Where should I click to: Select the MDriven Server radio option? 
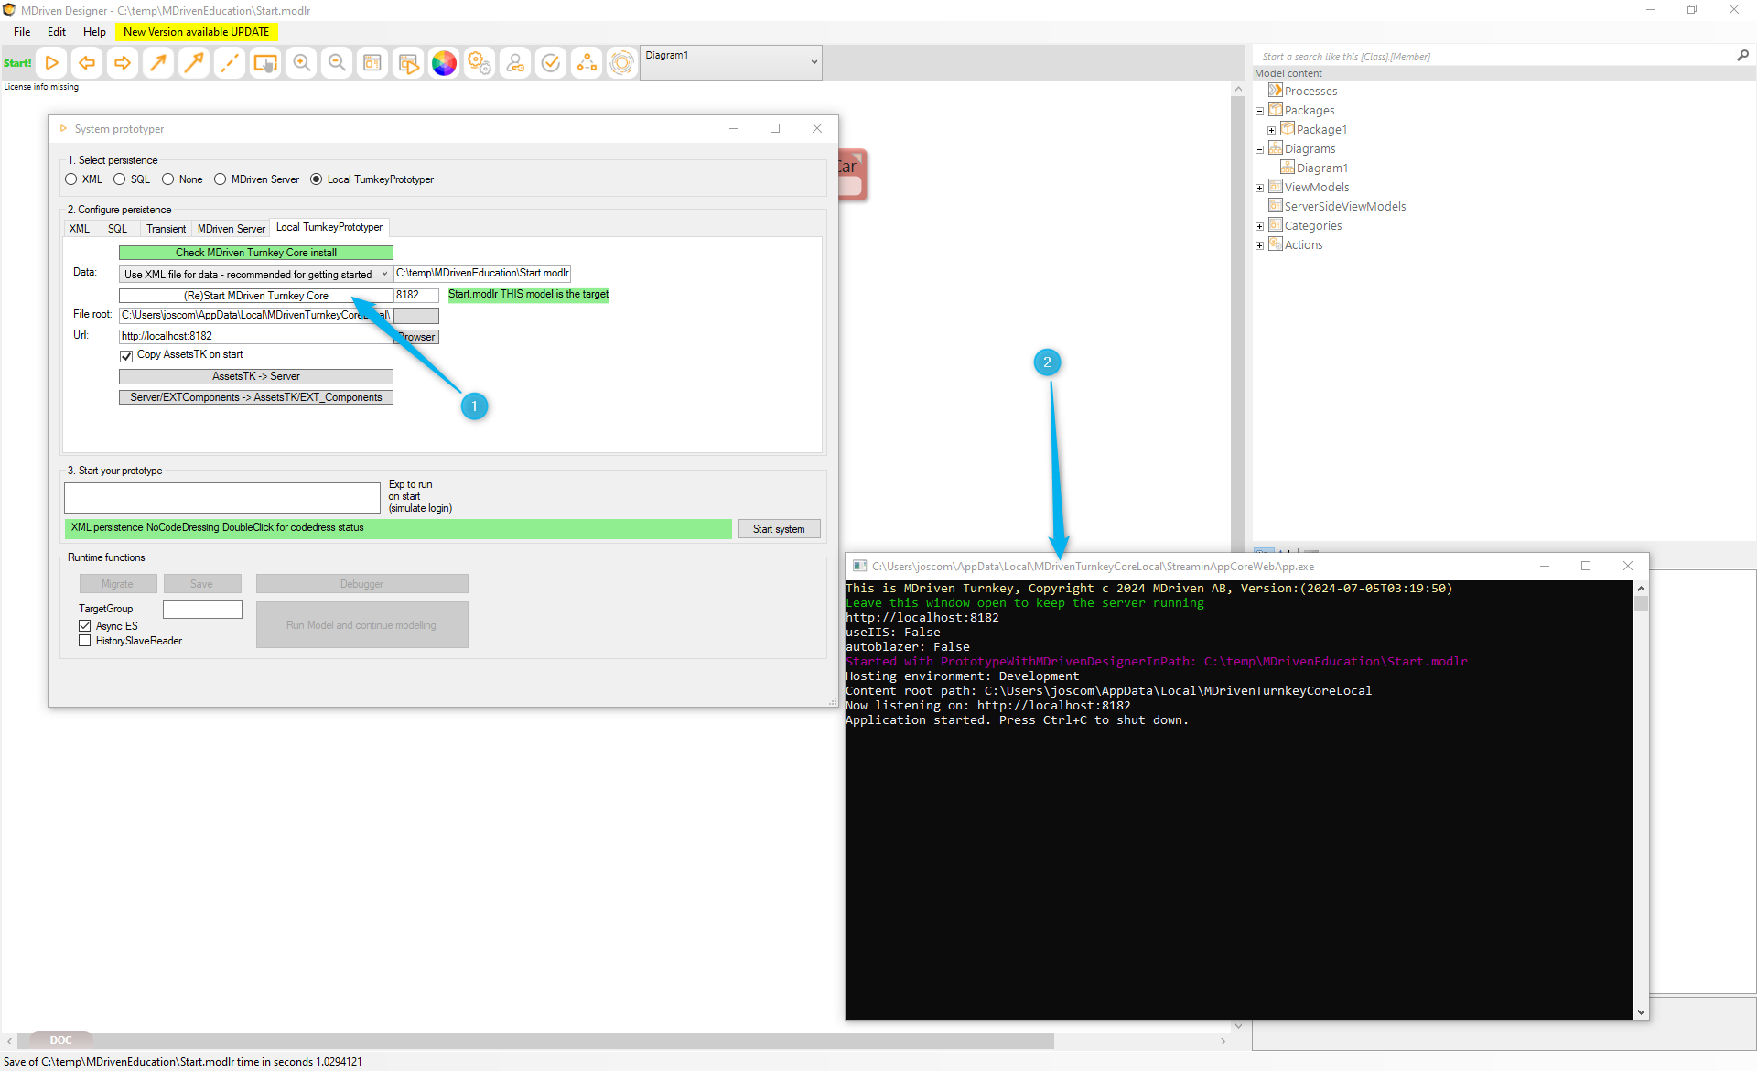(221, 179)
